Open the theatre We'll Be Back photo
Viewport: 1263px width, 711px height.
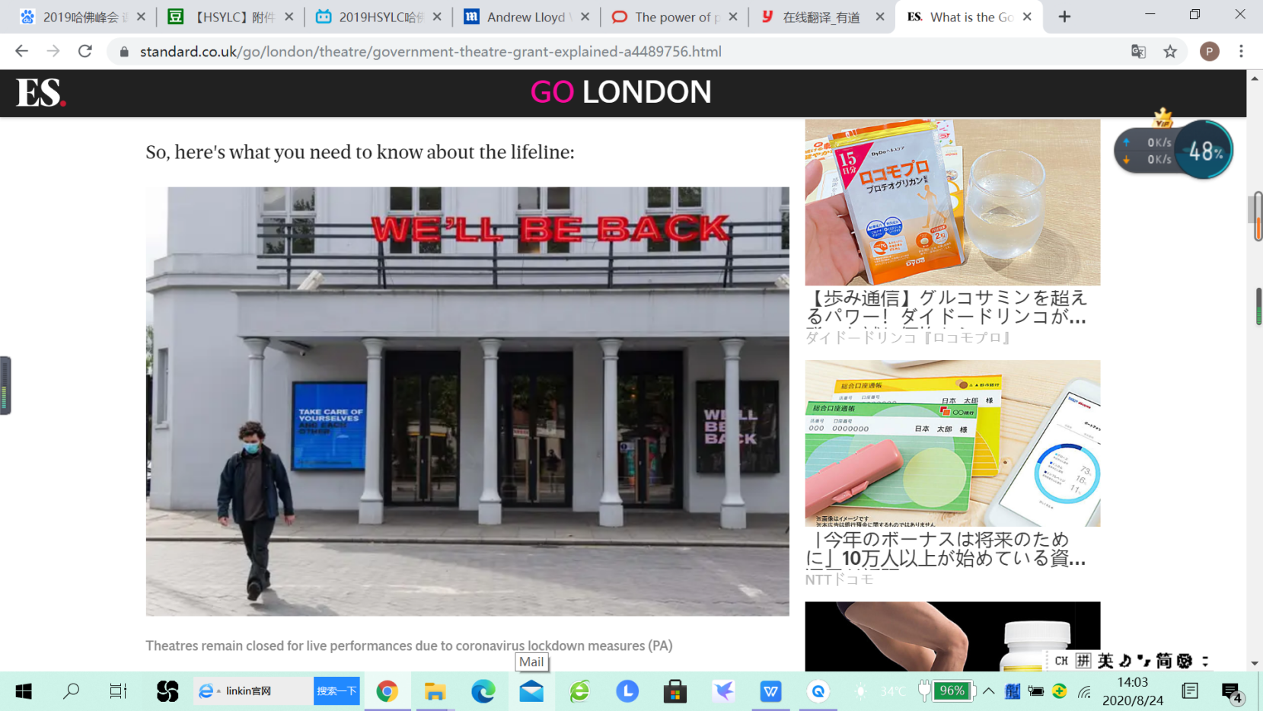click(x=467, y=401)
